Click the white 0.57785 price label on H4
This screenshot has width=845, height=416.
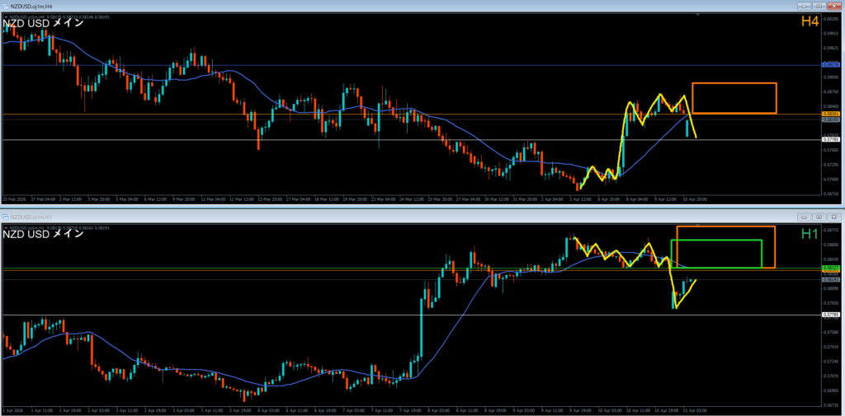click(831, 140)
